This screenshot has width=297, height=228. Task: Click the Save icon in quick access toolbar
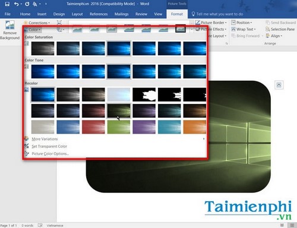click(7, 4)
